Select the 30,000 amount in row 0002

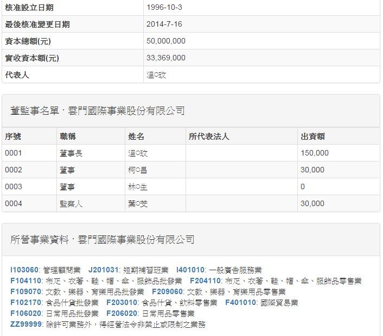click(312, 170)
